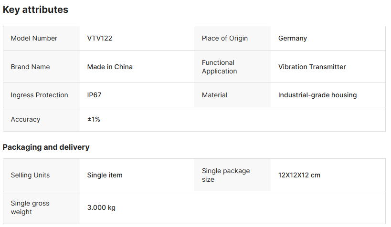Screen dimensions: 391x227
Task: Click the Single package size label
Action: click(x=225, y=175)
